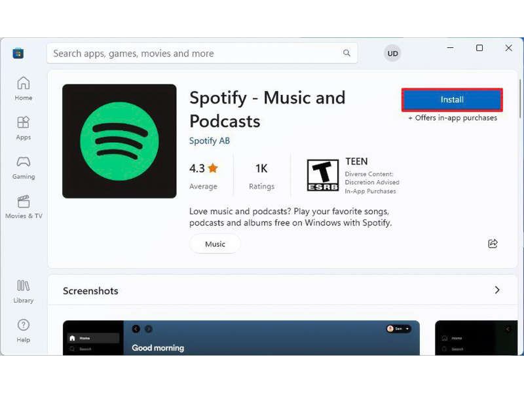Maximize the Microsoft Store window

point(479,48)
